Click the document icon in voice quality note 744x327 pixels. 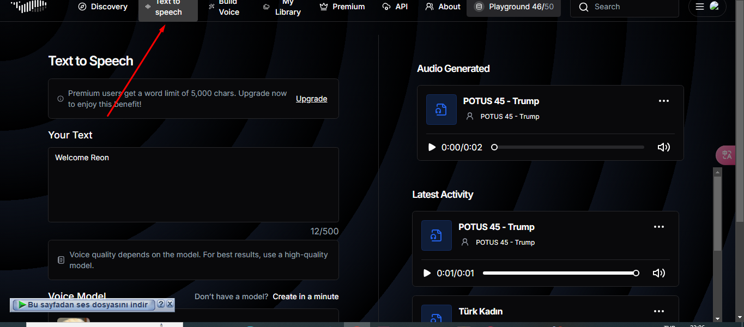pos(61,261)
